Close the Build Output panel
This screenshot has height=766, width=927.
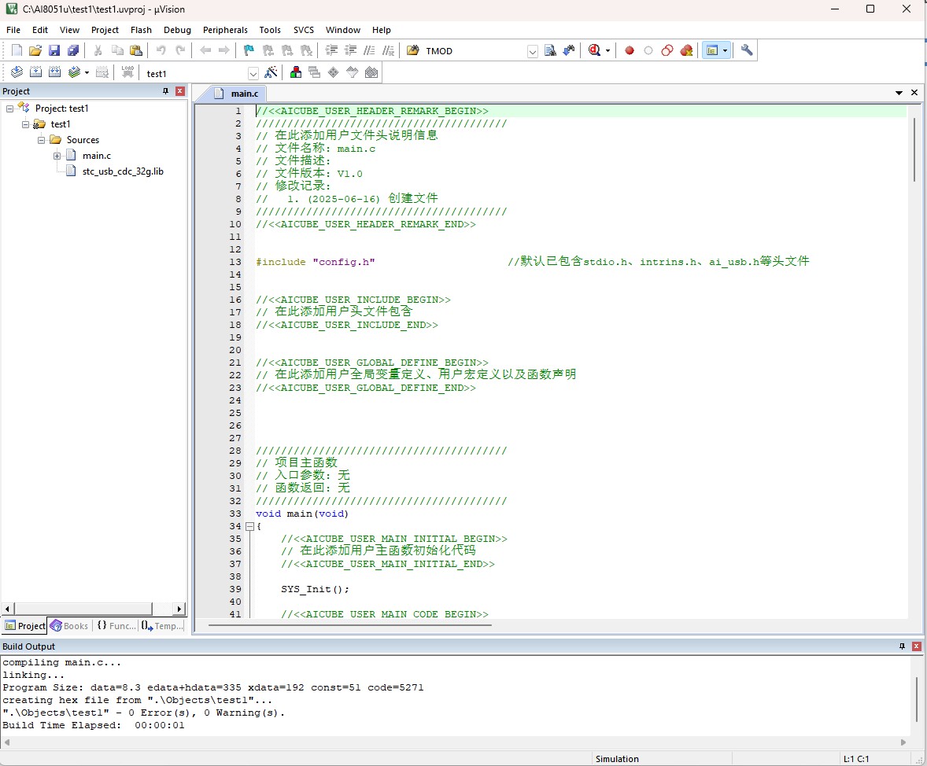pyautogui.click(x=916, y=646)
